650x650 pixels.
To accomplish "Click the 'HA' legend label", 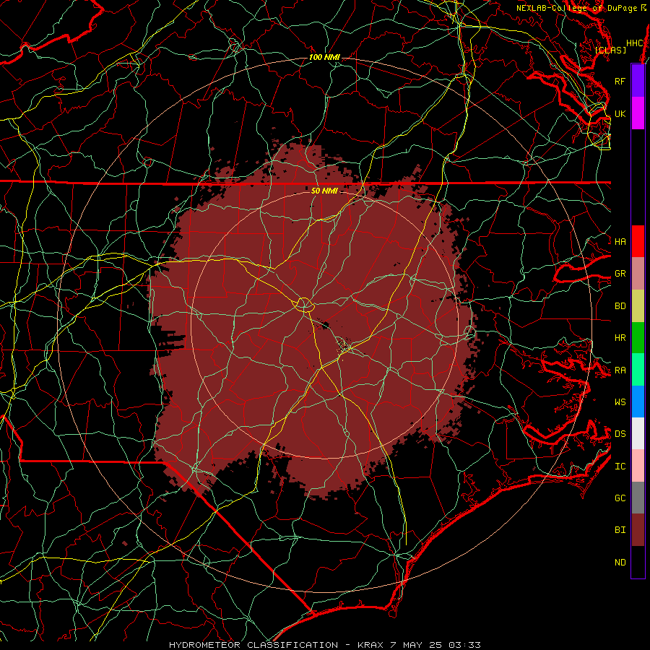I will 620,241.
